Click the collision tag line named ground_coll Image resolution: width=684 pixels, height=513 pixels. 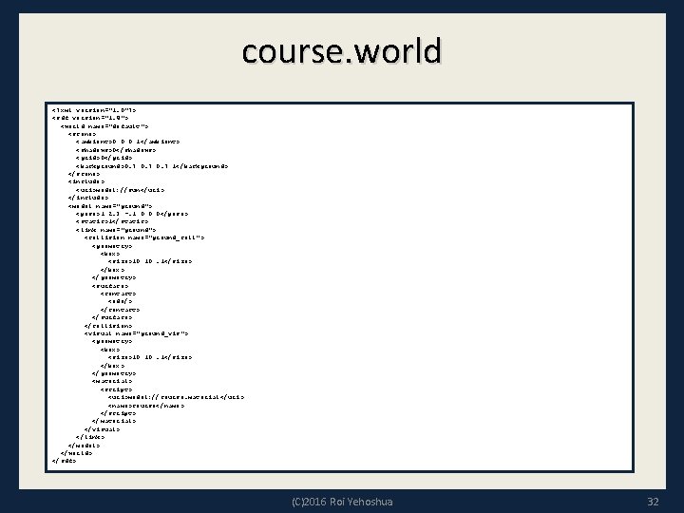click(x=144, y=237)
